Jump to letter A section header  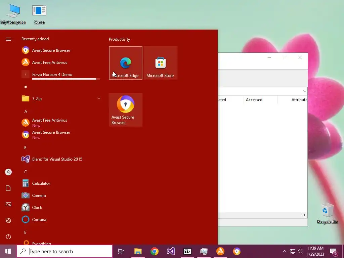(26, 112)
